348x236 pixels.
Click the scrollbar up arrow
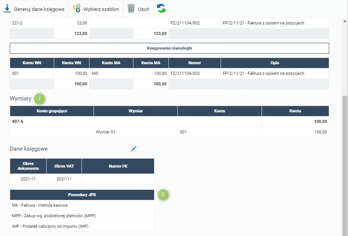345,21
